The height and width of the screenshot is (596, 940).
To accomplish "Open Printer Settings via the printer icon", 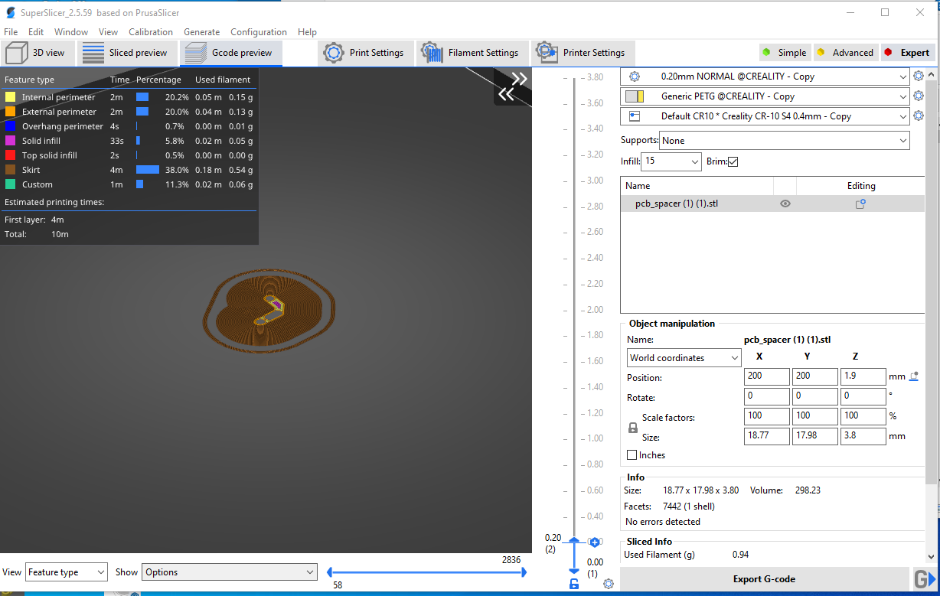I will click(547, 53).
